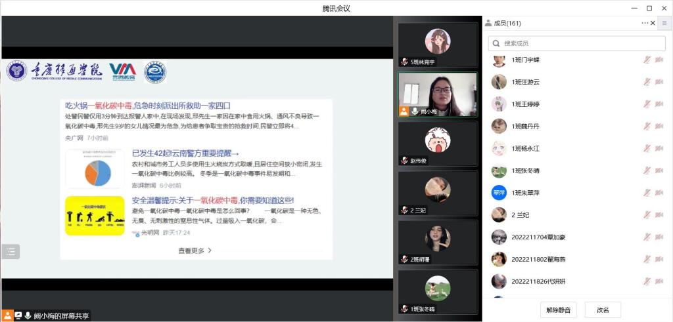Select member 1班朱翠萍 in the list
Viewport: 673px width, 322px height.
[526, 193]
